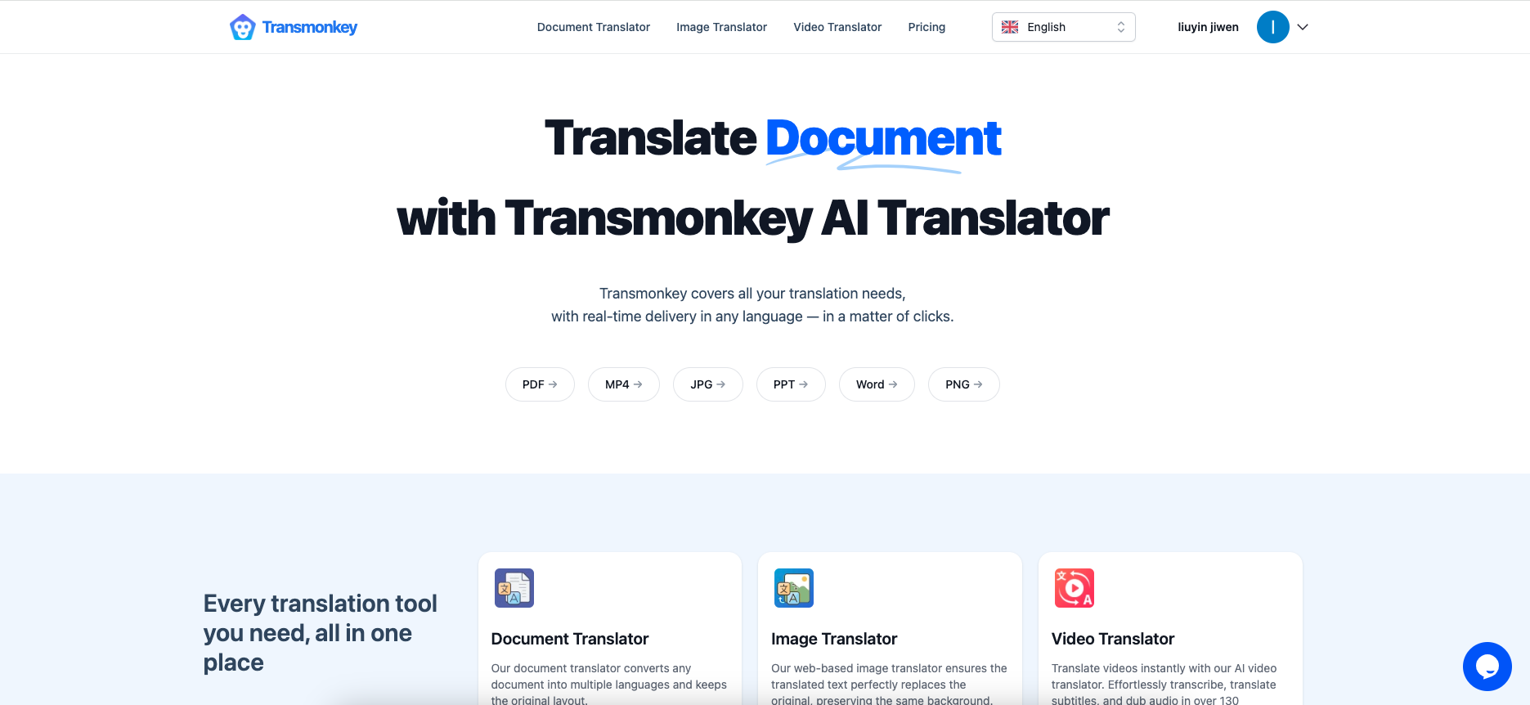Open Video Translator in top navigation
This screenshot has height=705, width=1530.
(837, 27)
